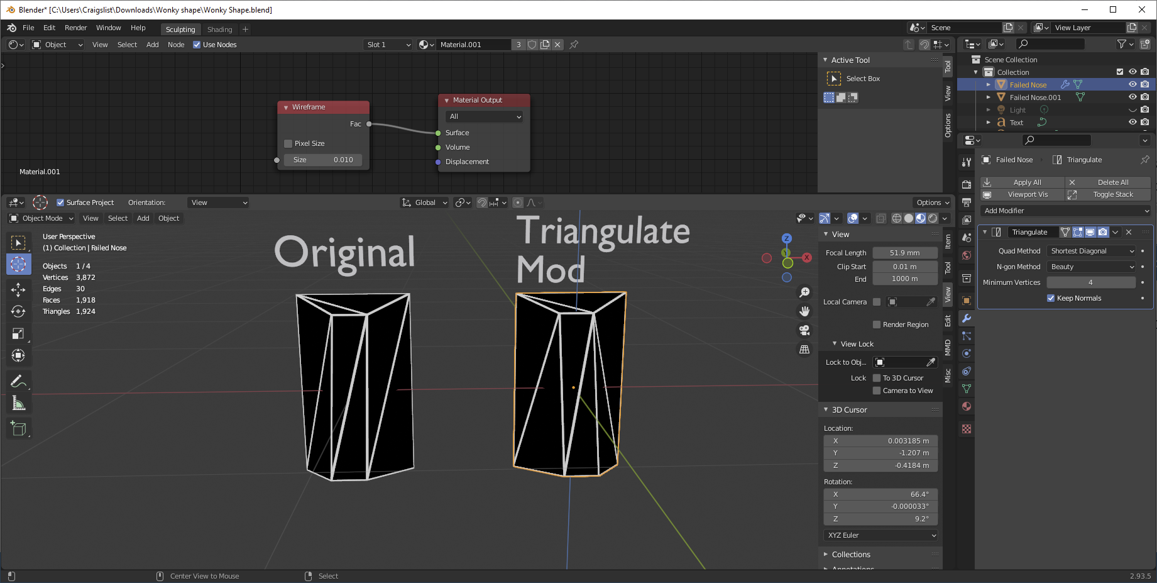Click the Apply All button
Screen dimensions: 1157x583
tap(1023, 182)
